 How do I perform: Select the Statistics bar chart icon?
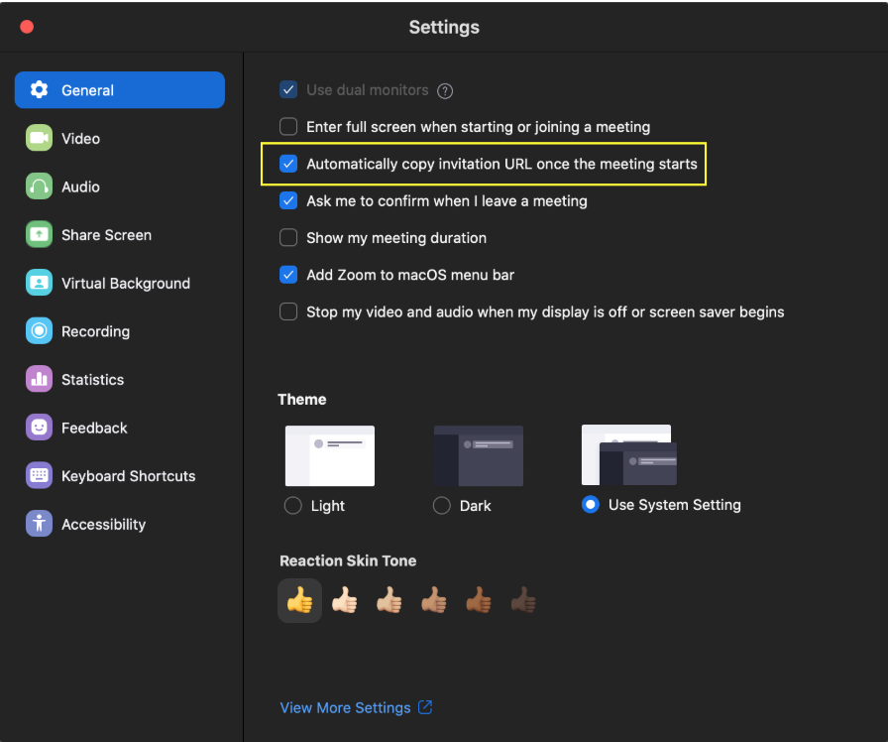click(39, 379)
